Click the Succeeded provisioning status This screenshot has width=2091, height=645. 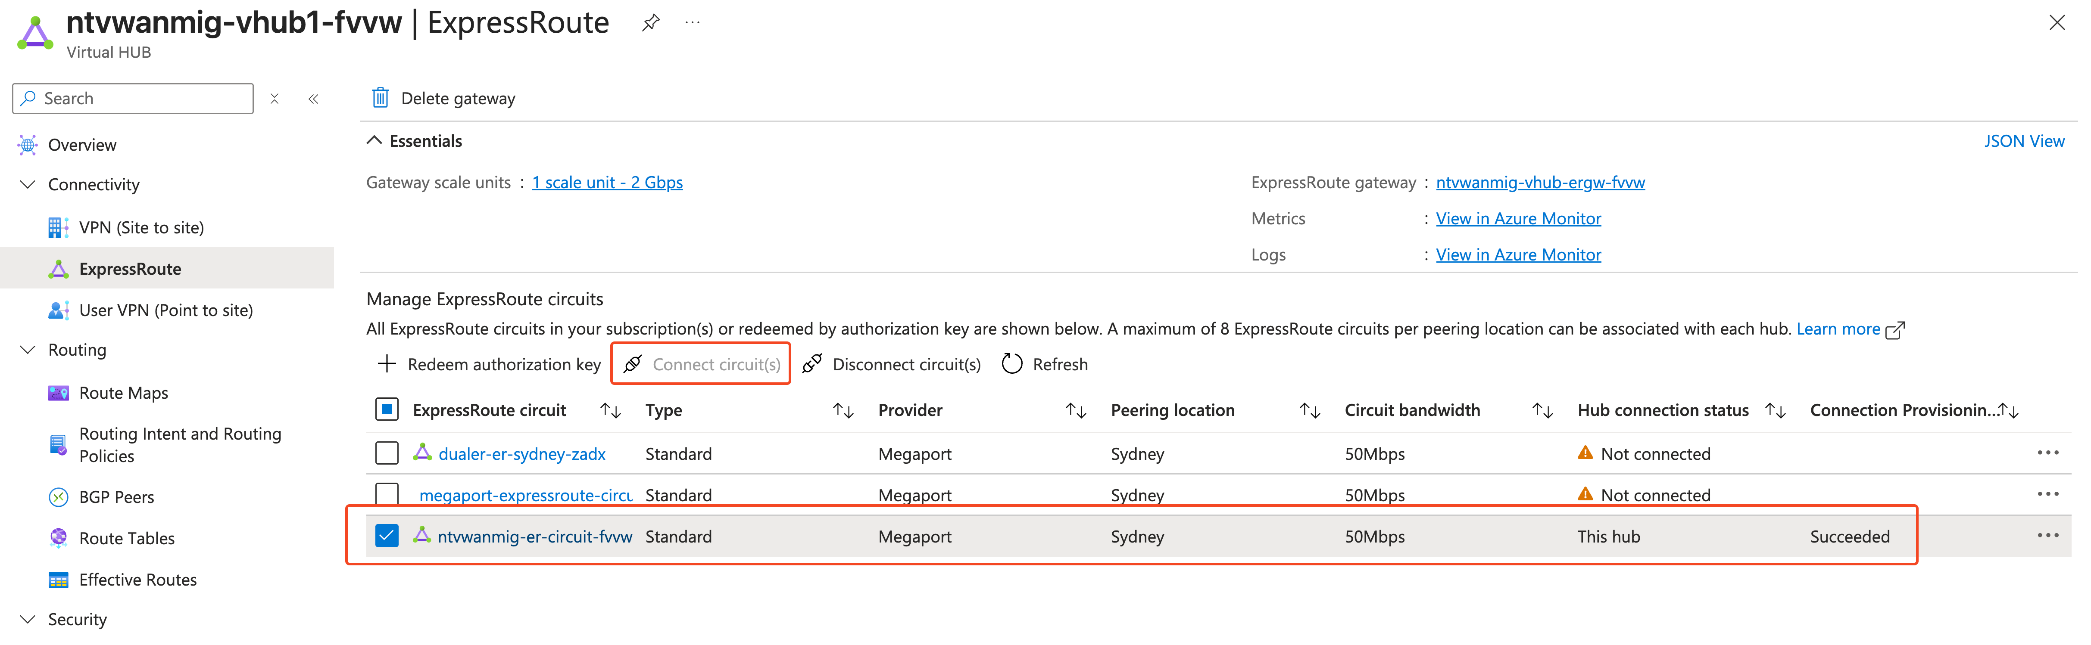pyautogui.click(x=1850, y=536)
